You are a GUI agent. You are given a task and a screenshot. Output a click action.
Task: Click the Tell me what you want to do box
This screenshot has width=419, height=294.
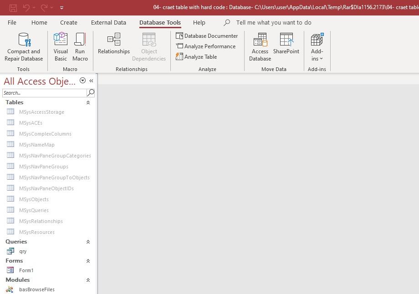pos(274,22)
